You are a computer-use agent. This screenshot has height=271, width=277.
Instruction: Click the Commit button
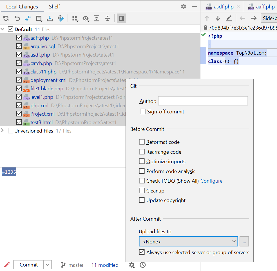pos(29,265)
